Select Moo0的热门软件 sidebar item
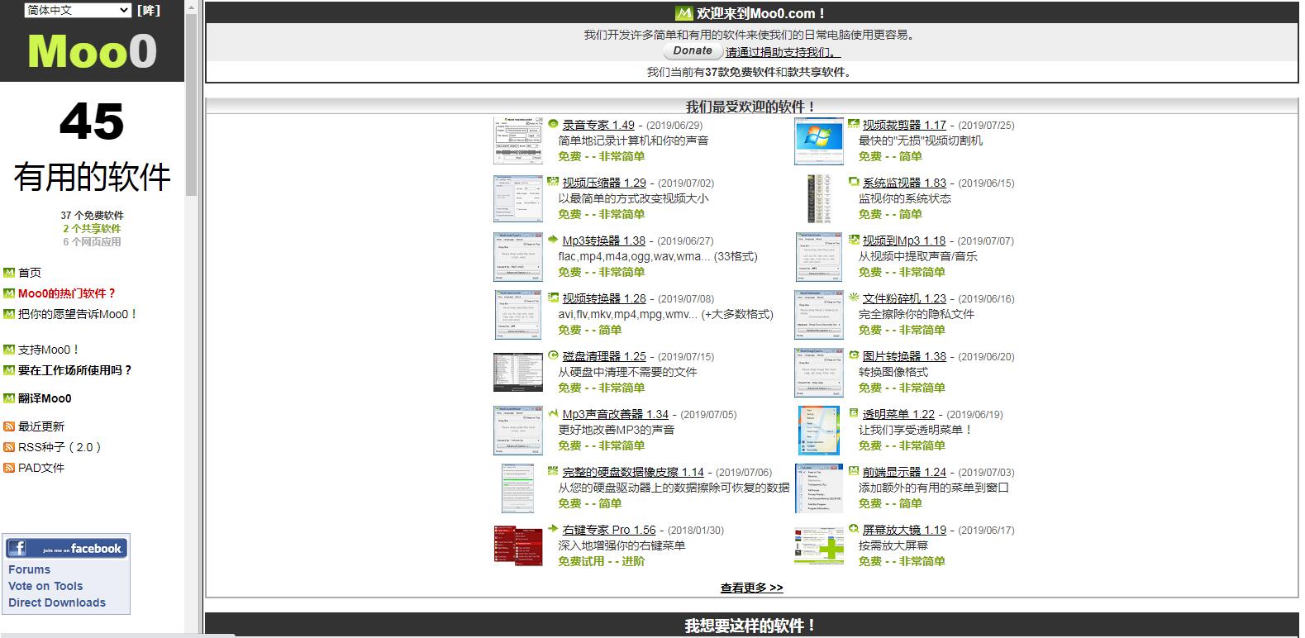The width and height of the screenshot is (1305, 638). click(x=66, y=293)
